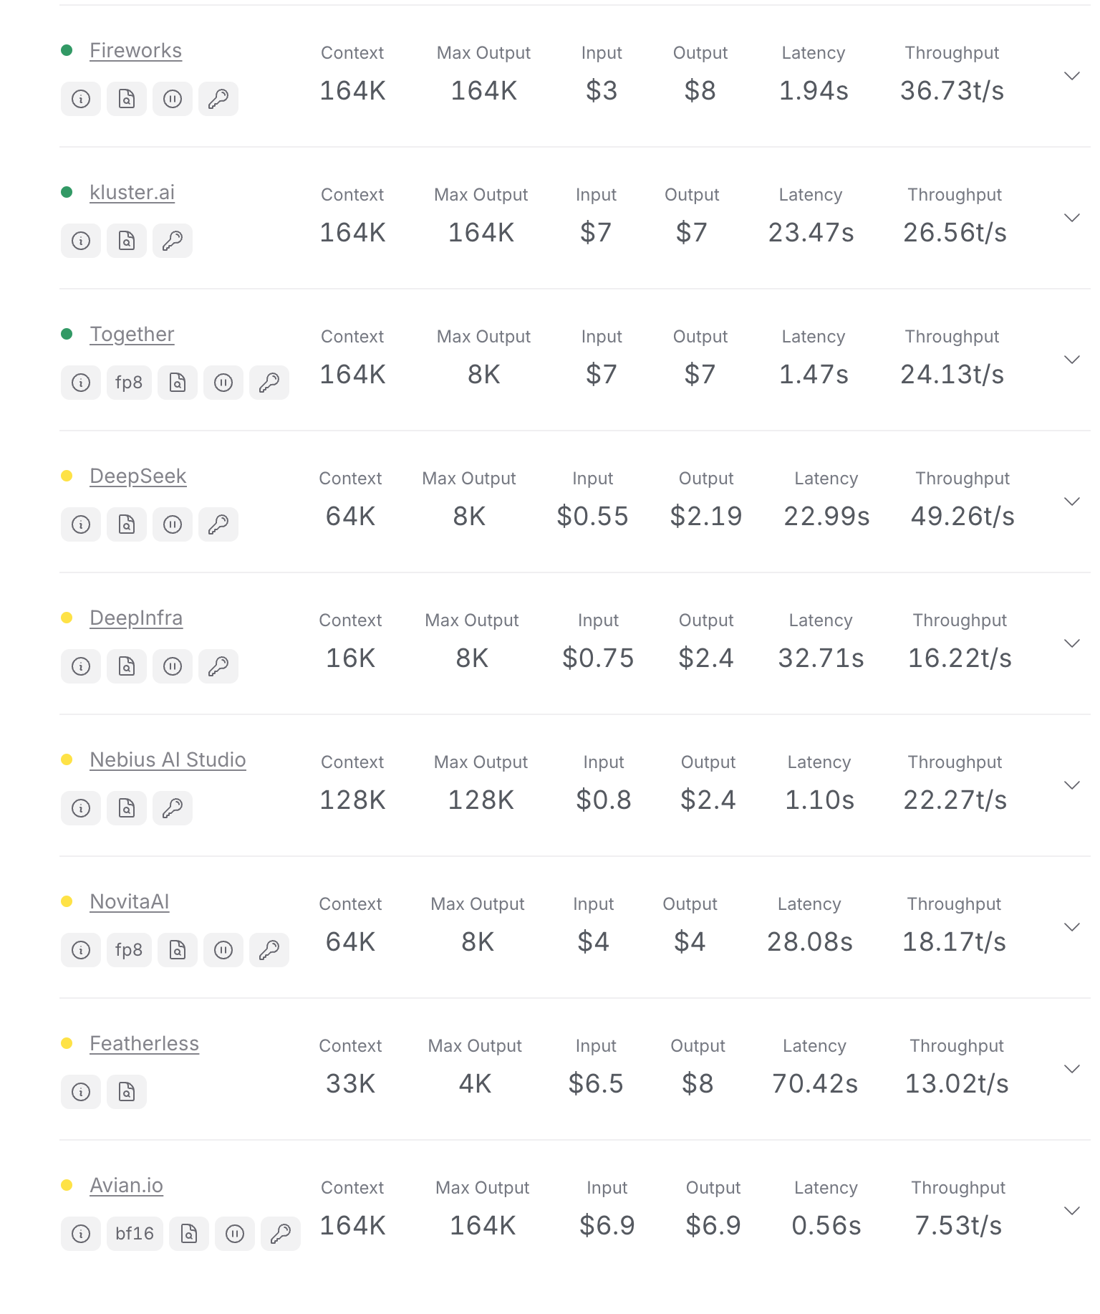
Task: Click the key icon under Together
Action: click(269, 383)
